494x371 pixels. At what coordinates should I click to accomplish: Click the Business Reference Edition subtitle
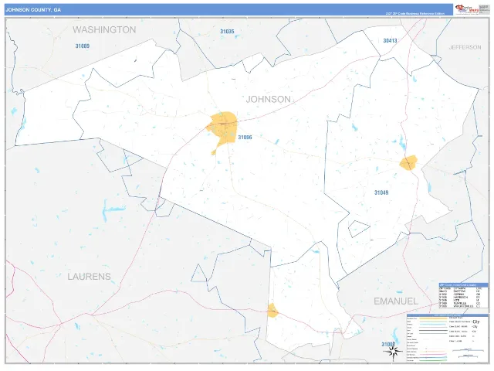(x=415, y=14)
